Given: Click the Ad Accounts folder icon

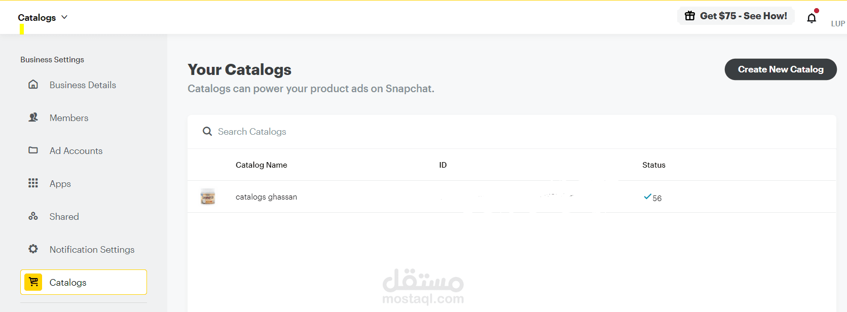Looking at the screenshot, I should point(33,150).
